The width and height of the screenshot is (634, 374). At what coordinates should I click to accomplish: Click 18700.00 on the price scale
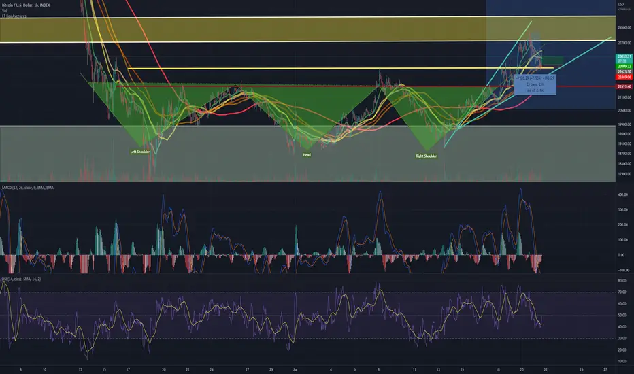click(x=624, y=154)
